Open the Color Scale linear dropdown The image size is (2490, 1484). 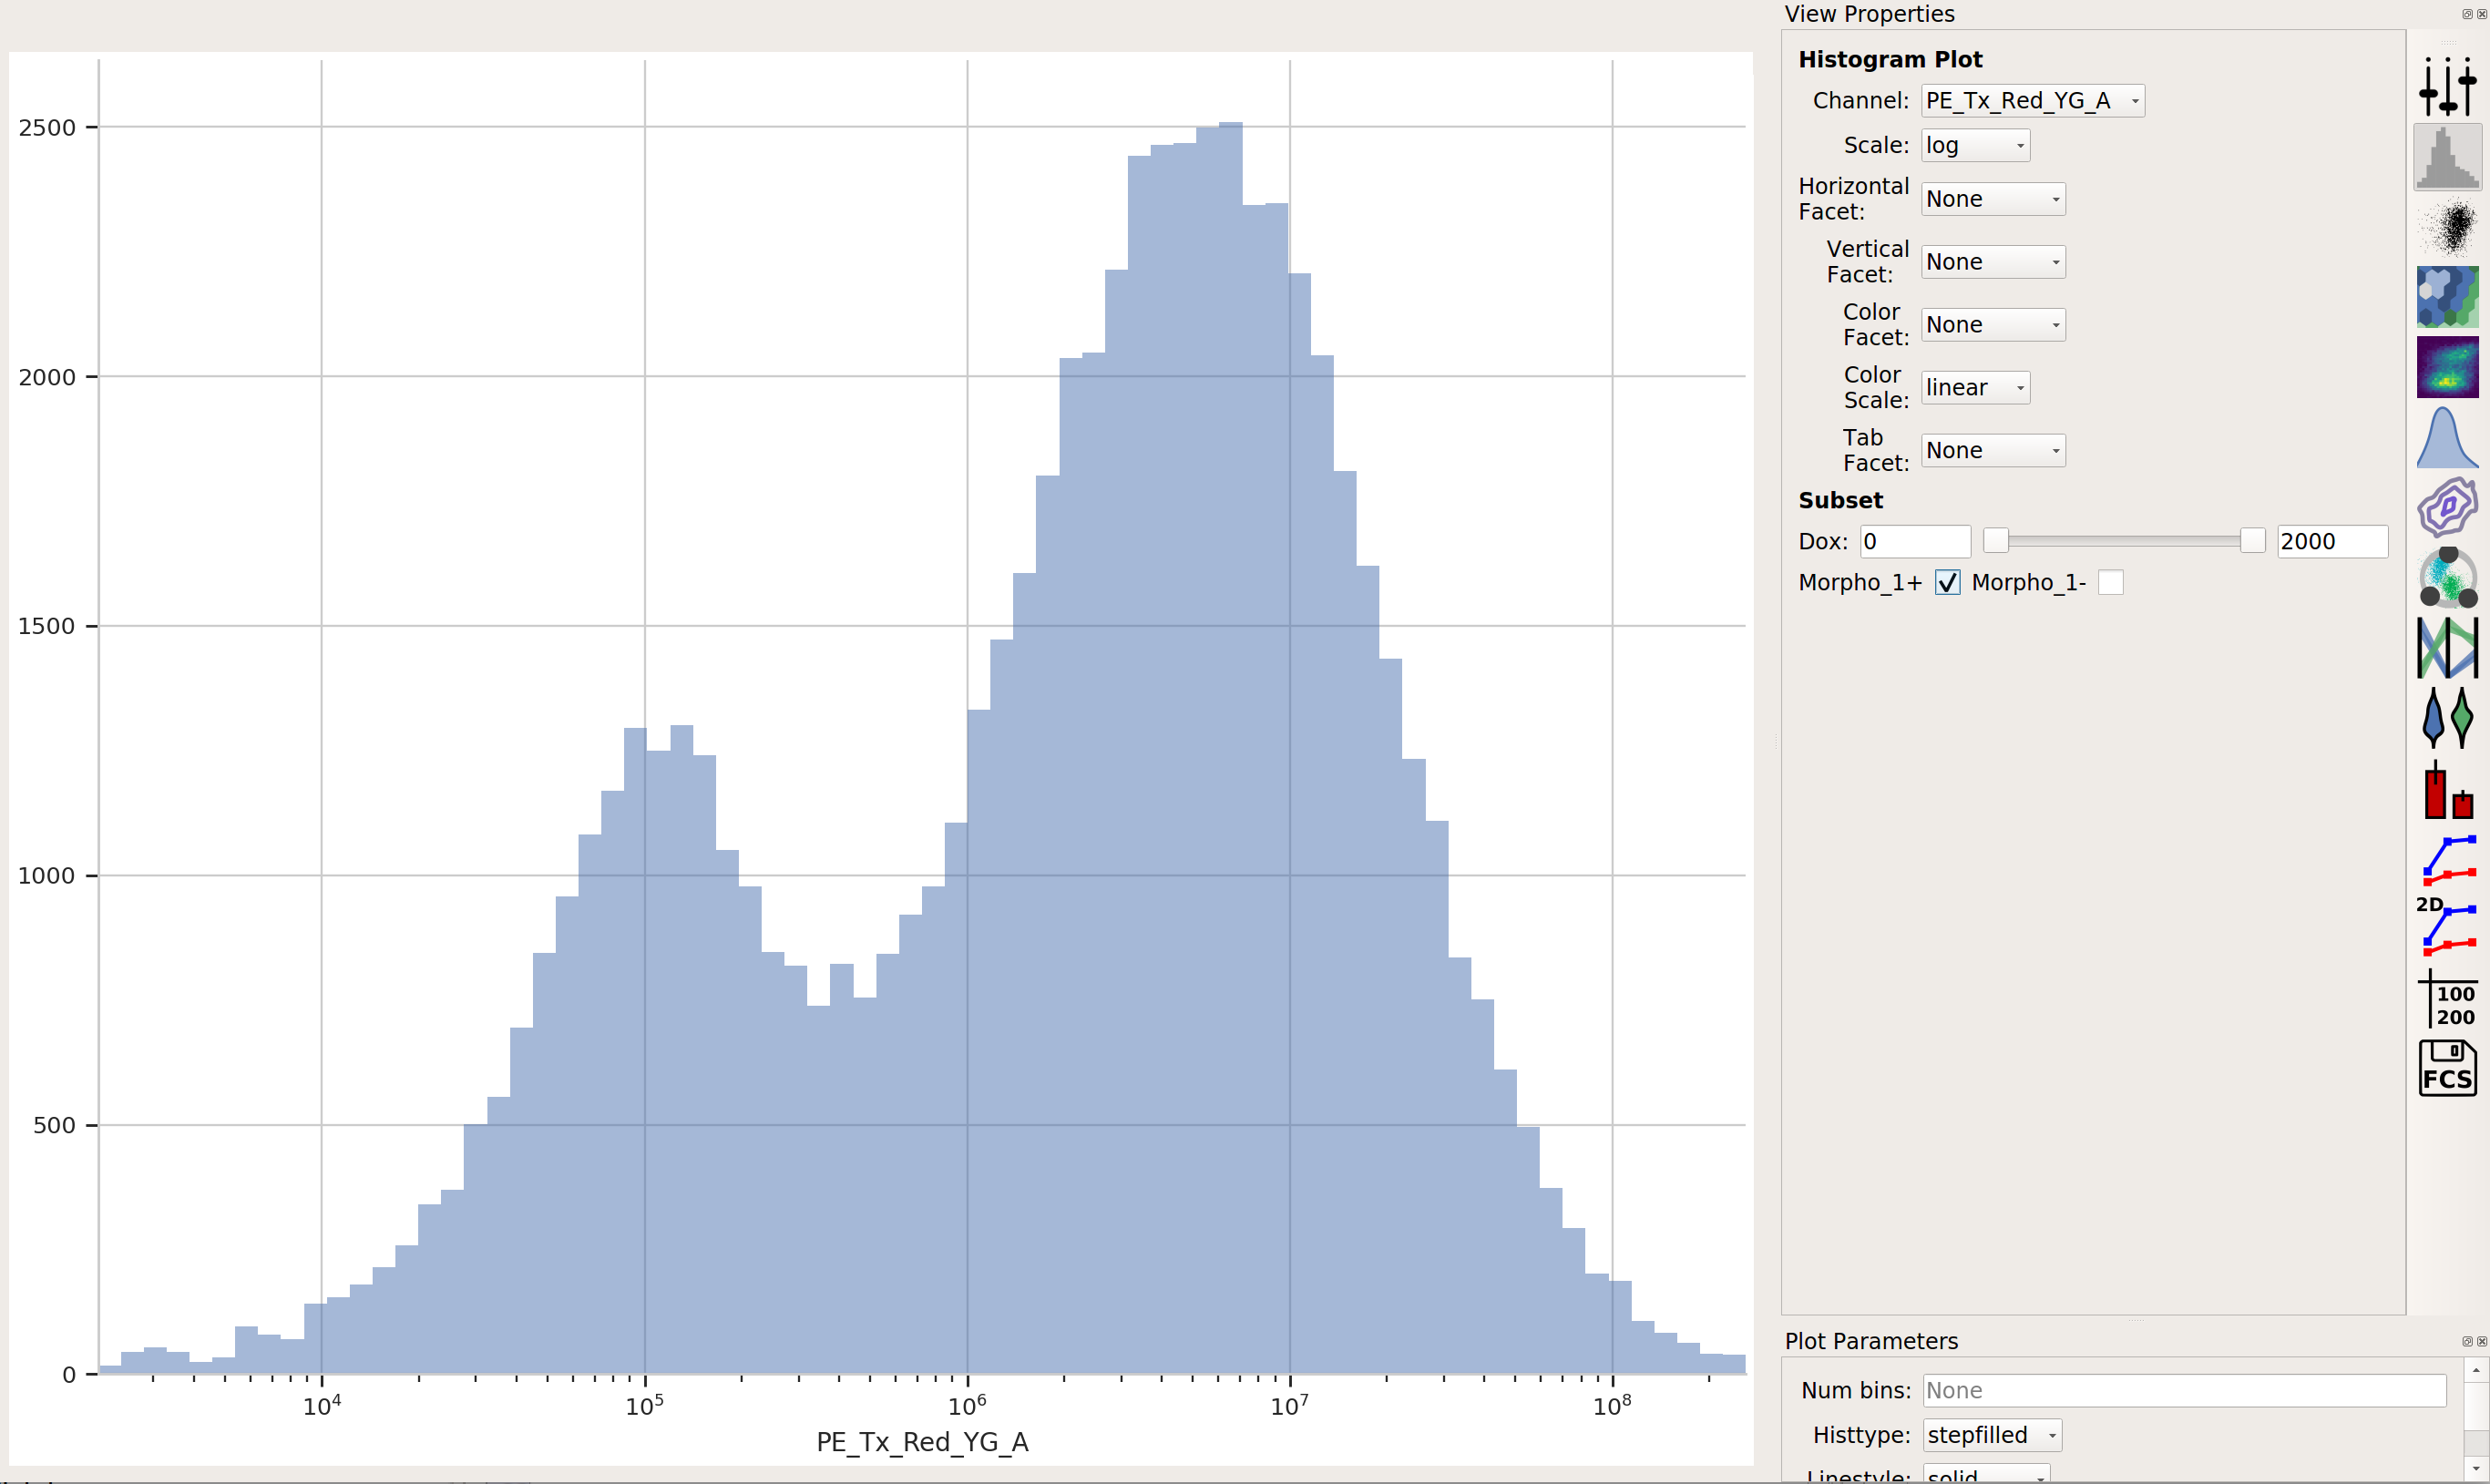[x=1975, y=387]
